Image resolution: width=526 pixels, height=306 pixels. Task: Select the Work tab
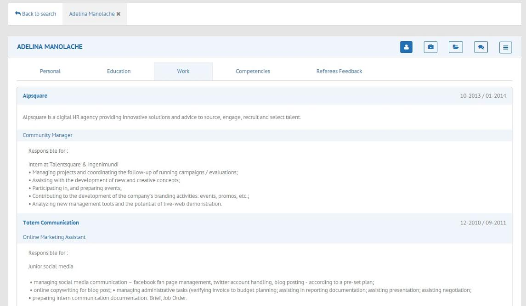[183, 71]
